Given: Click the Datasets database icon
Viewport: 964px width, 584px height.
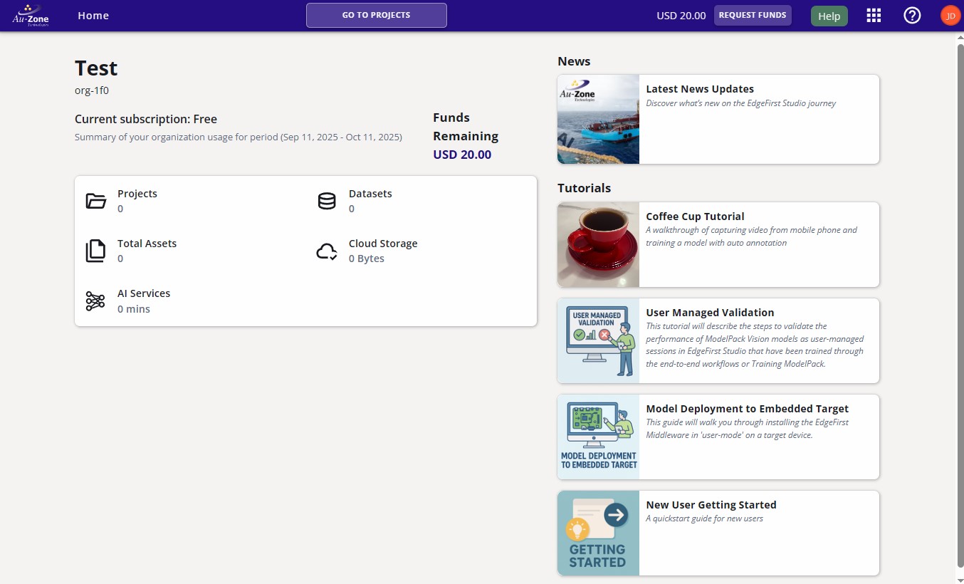Looking at the screenshot, I should tap(327, 201).
